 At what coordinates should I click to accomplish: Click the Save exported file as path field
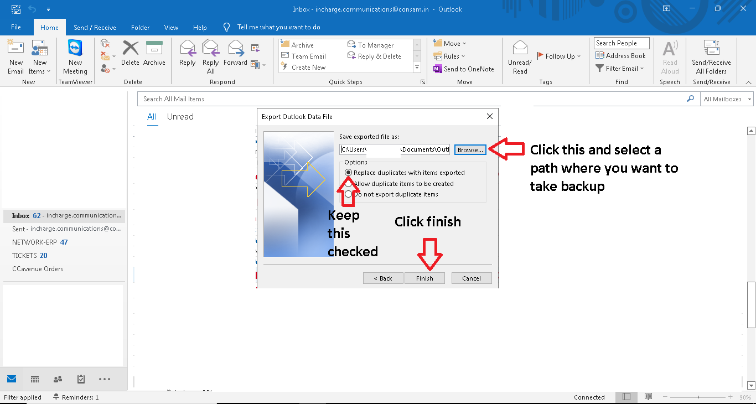[x=395, y=149]
